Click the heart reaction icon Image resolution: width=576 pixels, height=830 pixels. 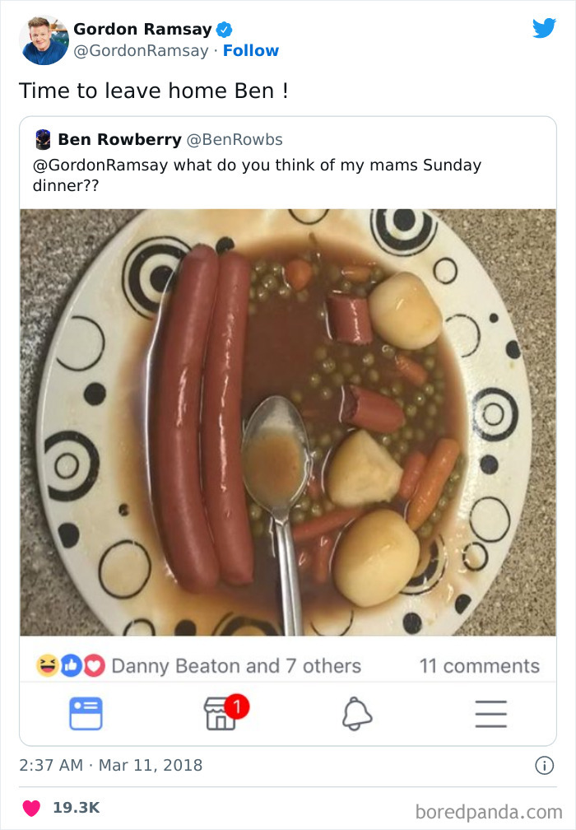coord(94,666)
